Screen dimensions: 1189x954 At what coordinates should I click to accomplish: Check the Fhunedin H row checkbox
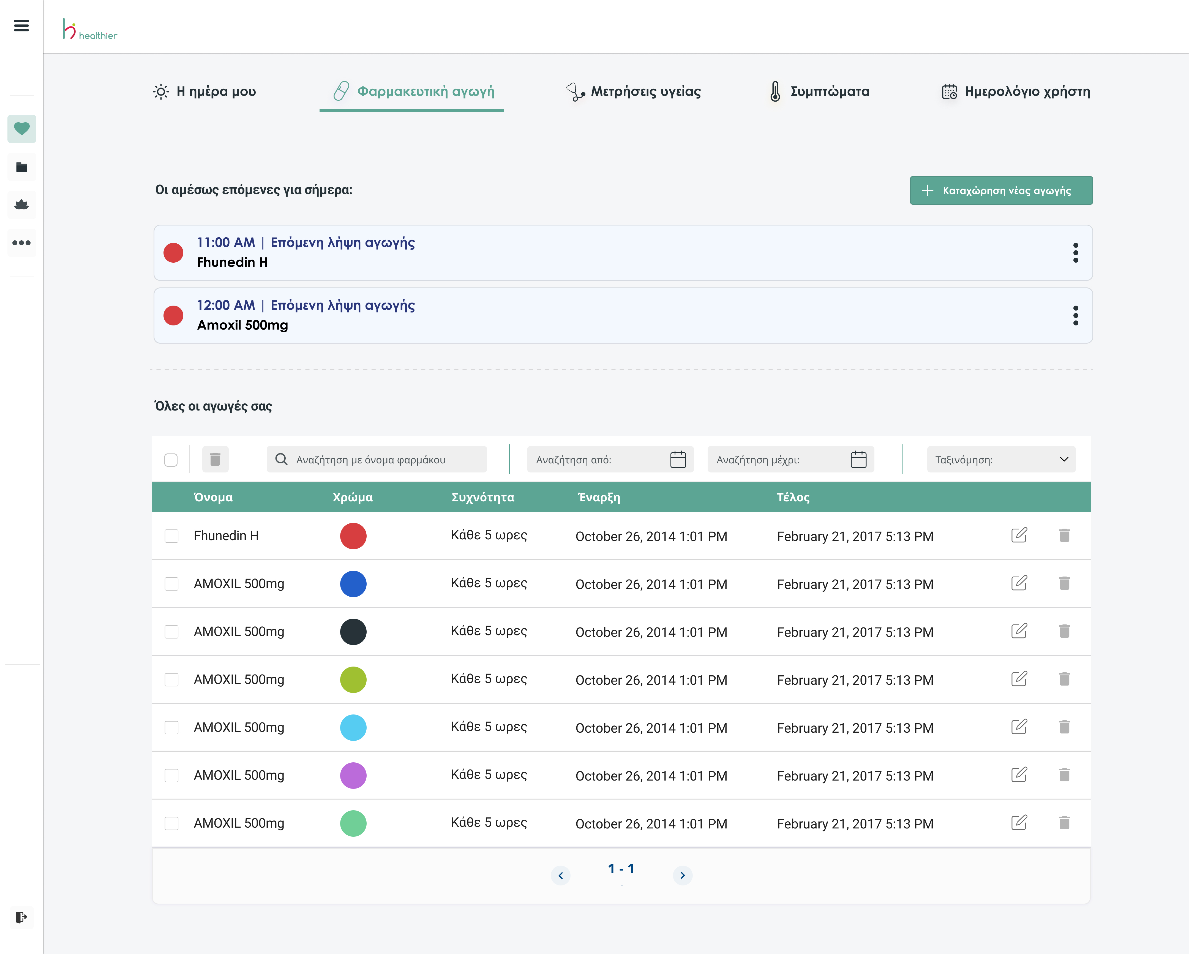[171, 536]
